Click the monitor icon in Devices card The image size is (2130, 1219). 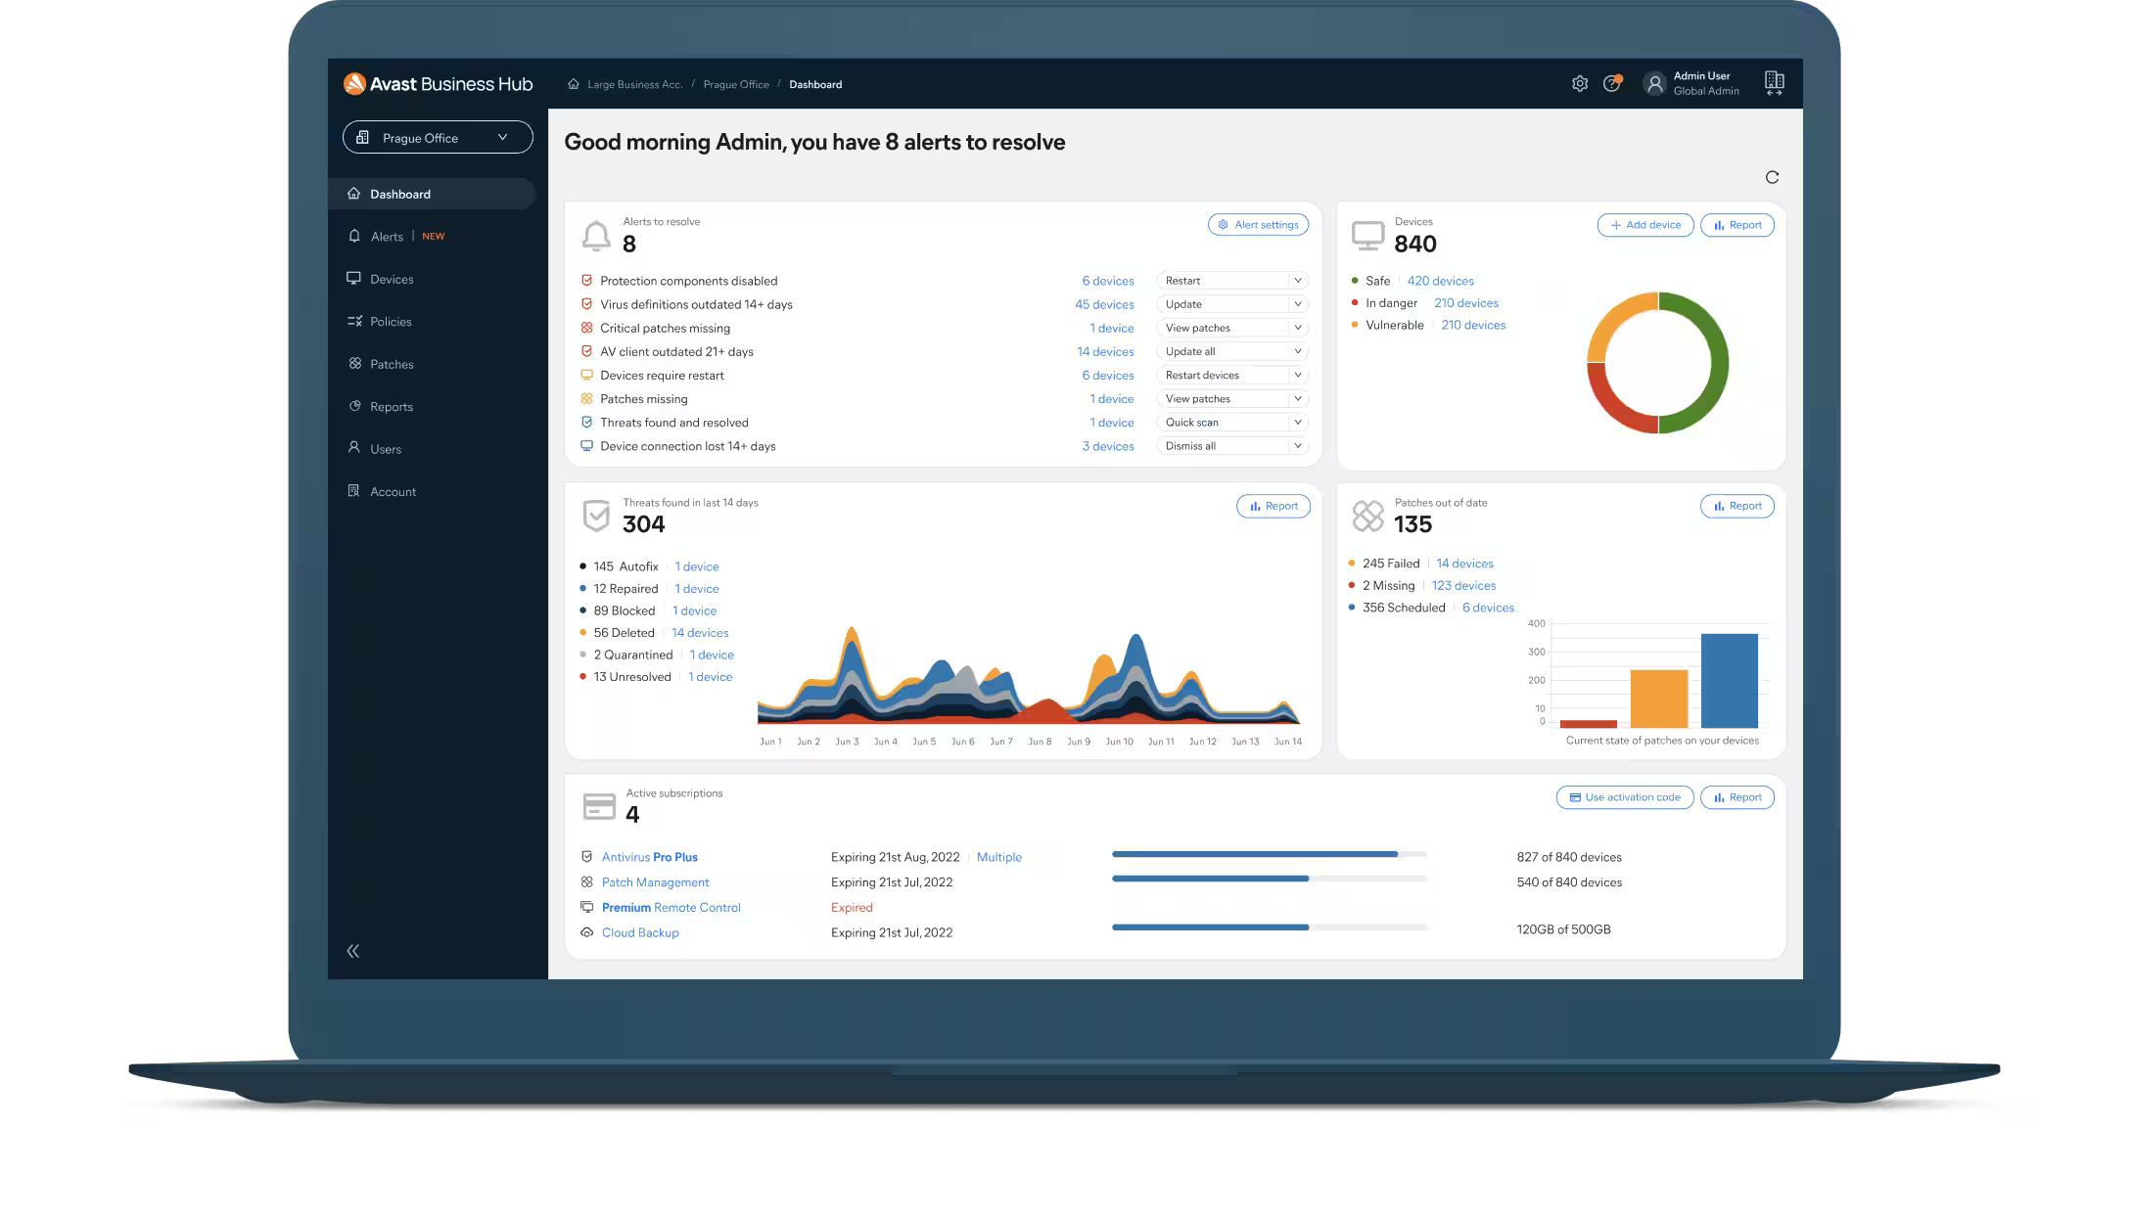tap(1367, 235)
